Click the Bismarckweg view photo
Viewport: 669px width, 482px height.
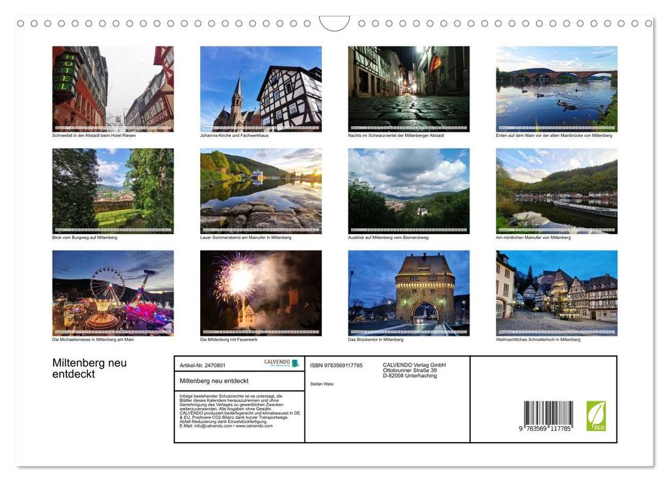[x=409, y=191]
